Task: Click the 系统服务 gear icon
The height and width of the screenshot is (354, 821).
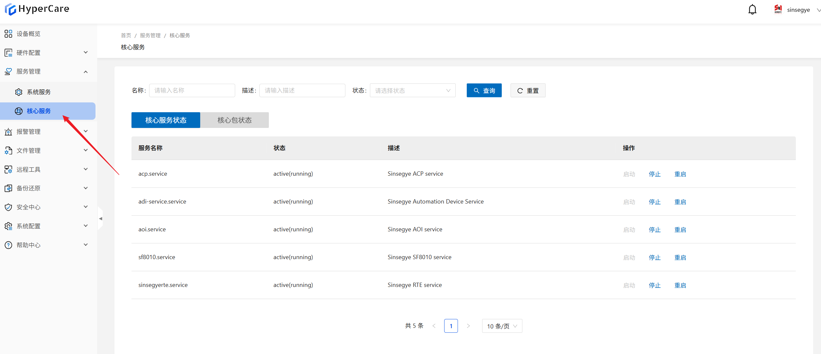Action: (x=19, y=92)
